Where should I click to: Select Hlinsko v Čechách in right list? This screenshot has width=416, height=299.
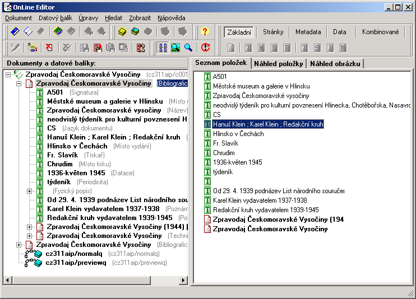[238, 134]
